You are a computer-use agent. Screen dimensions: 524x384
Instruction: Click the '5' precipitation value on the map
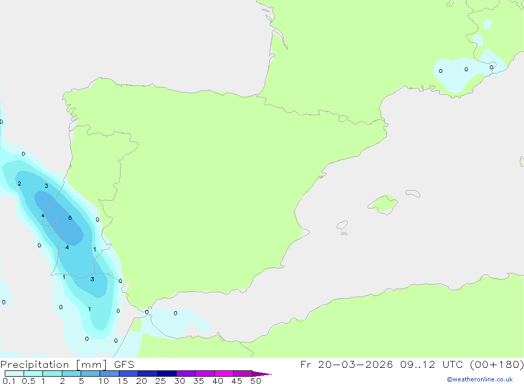pyautogui.click(x=70, y=218)
